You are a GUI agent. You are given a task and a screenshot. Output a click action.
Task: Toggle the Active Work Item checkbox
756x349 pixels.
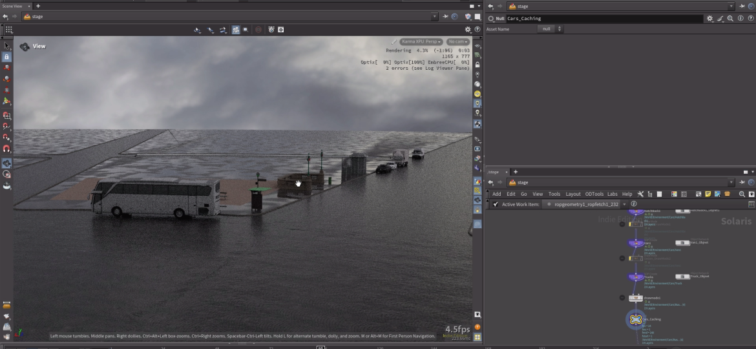coord(496,204)
